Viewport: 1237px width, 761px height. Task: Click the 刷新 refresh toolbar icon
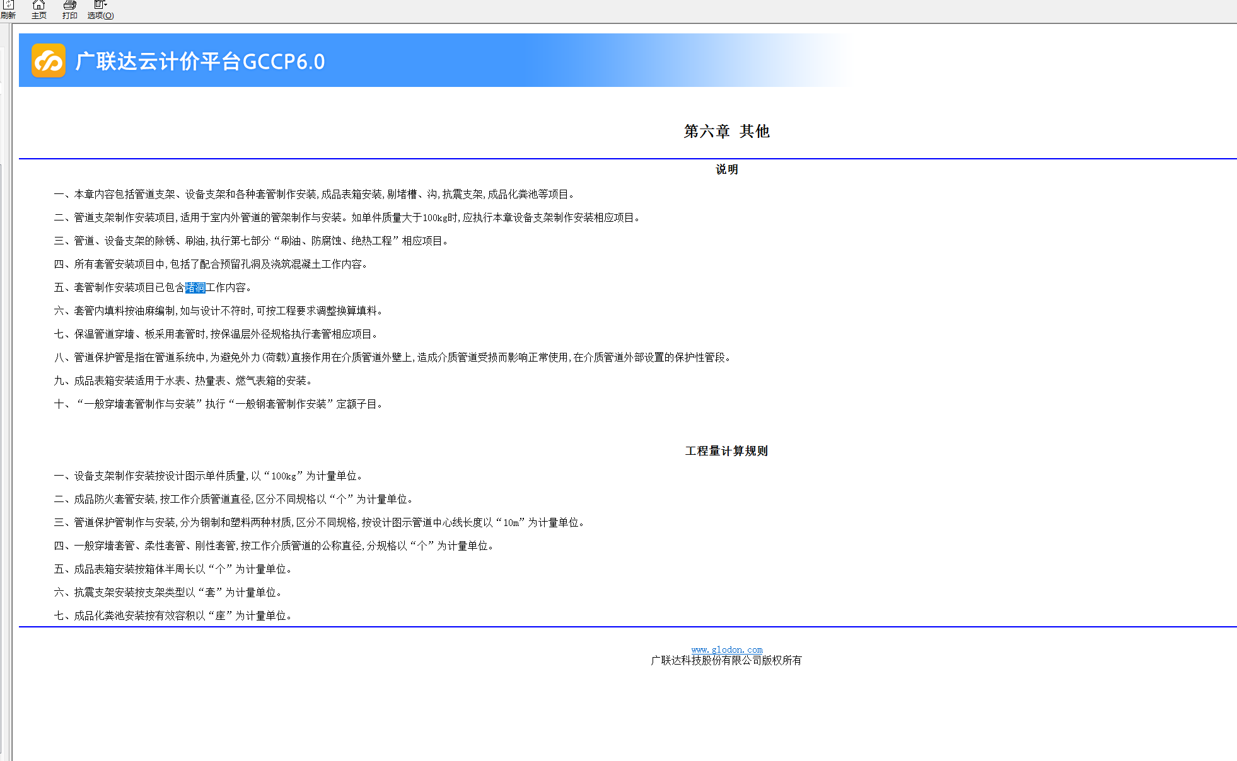(x=8, y=10)
